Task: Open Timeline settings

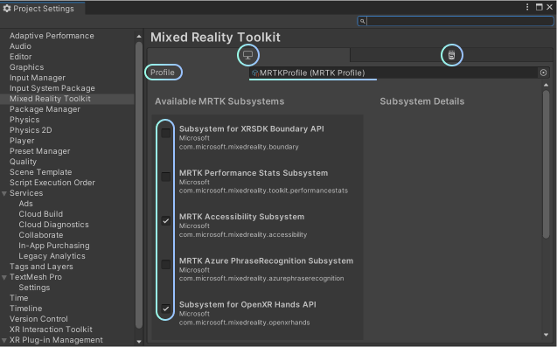Action: point(25,309)
